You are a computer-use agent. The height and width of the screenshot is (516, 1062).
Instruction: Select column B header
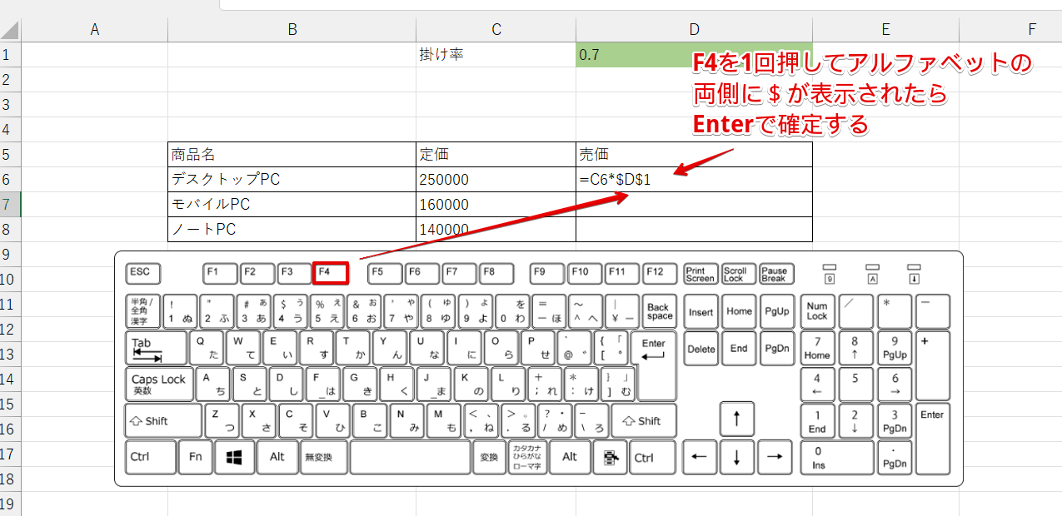(292, 30)
